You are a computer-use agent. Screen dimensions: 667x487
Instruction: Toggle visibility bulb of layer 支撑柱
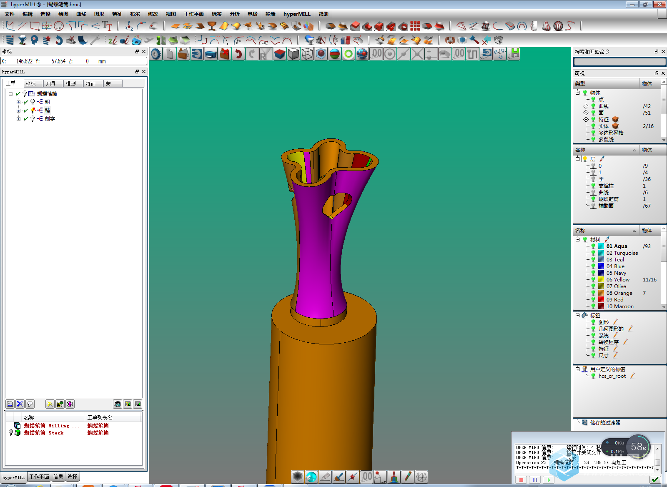[593, 186]
